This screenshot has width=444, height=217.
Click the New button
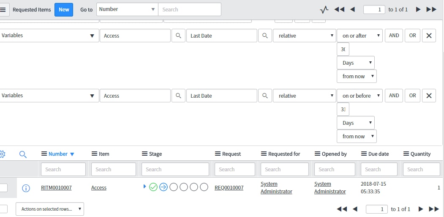[x=64, y=10]
